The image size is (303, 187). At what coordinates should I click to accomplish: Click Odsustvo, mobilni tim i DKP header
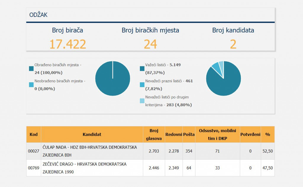(x=217, y=134)
